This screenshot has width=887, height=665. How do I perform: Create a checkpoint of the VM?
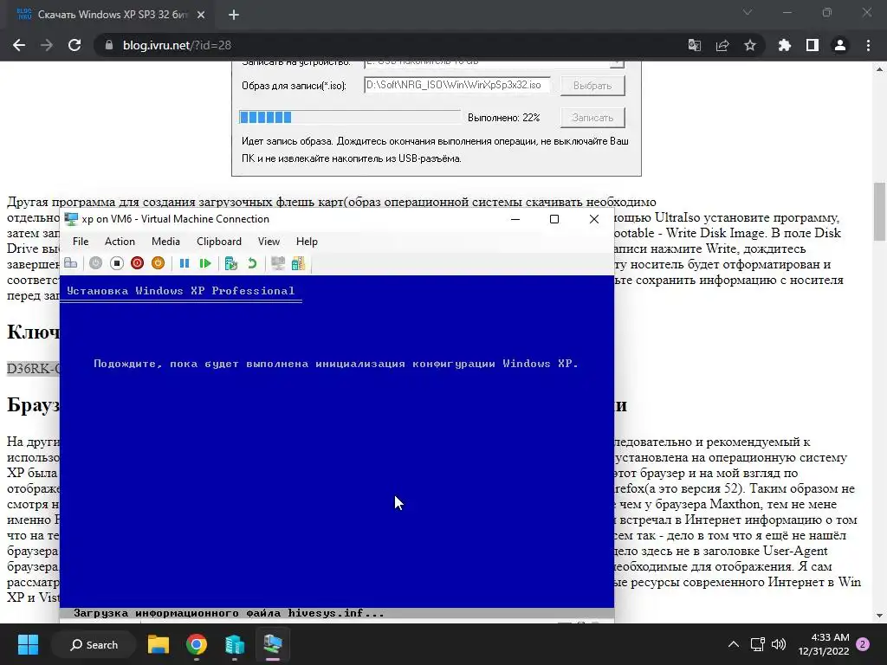tap(230, 263)
